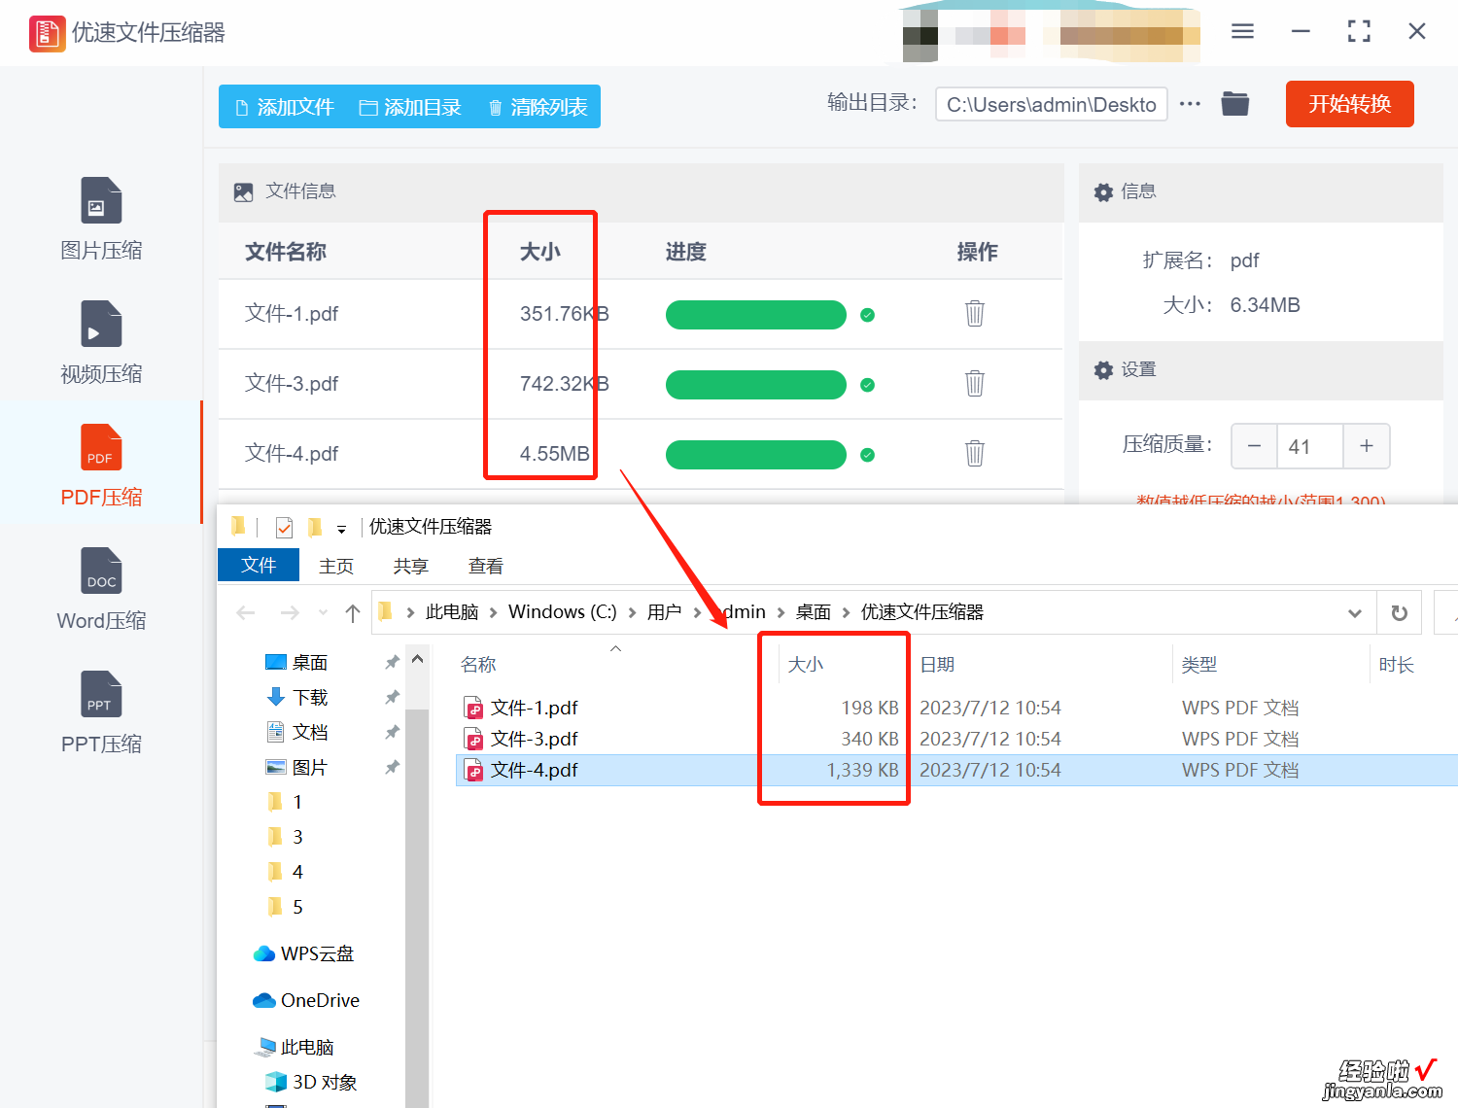Increase compression quality with plus button
The width and height of the screenshot is (1458, 1108).
pyautogui.click(x=1367, y=446)
